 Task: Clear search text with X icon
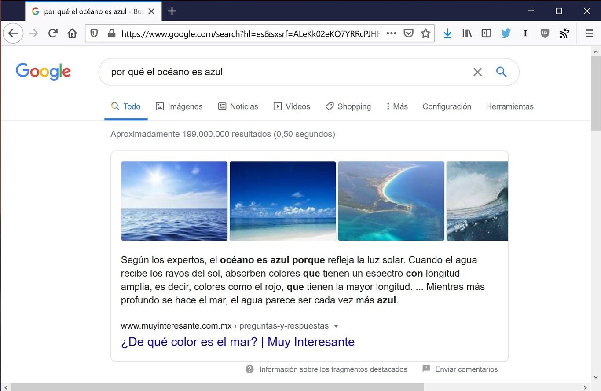[477, 72]
